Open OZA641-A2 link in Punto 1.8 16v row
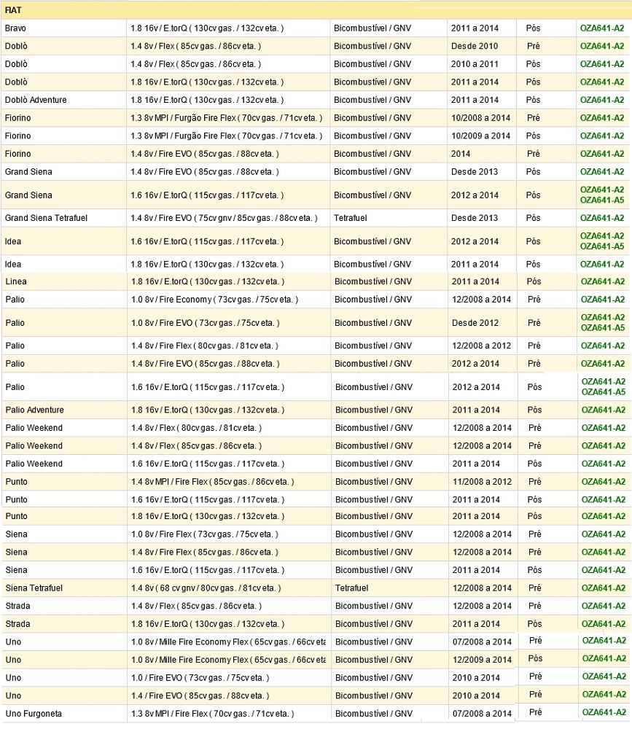Screen dimensions: 632x729 click(x=603, y=517)
